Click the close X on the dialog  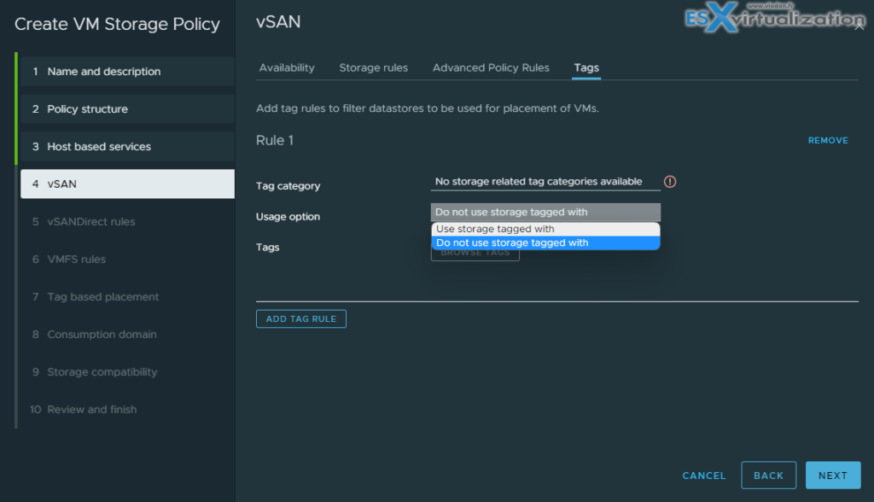[859, 26]
